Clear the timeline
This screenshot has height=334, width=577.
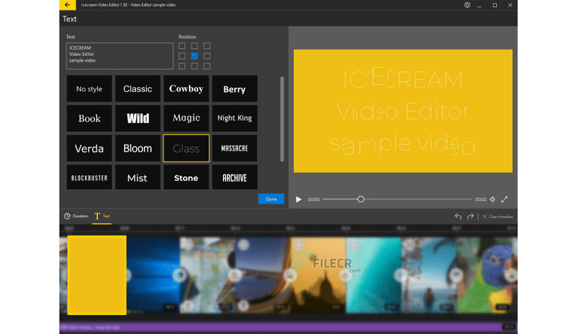[498, 217]
